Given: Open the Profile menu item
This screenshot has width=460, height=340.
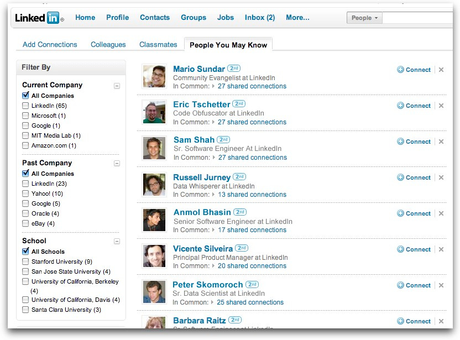Looking at the screenshot, I should point(117,18).
